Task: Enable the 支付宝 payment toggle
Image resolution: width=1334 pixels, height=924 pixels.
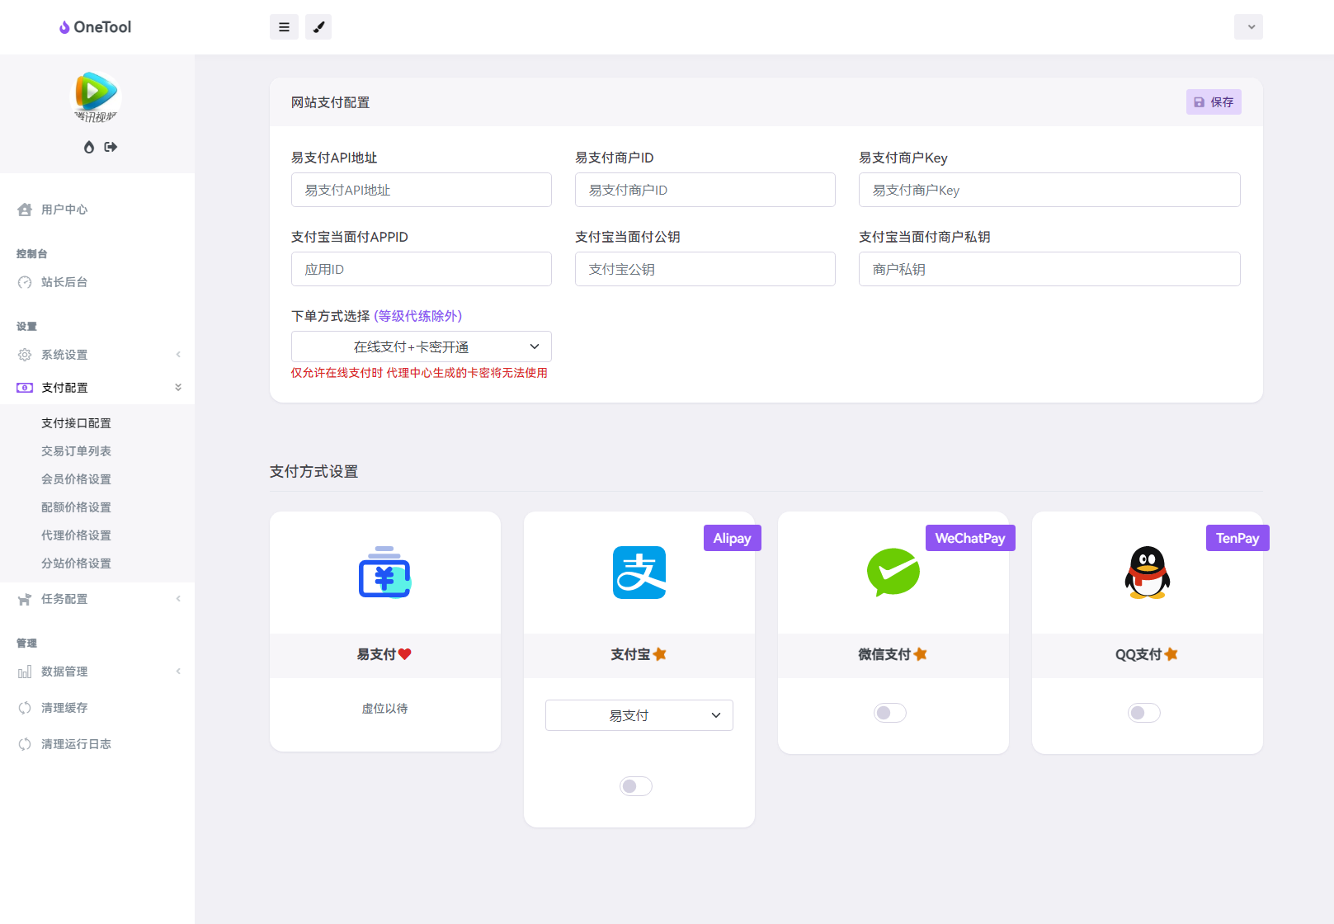Action: pos(635,785)
